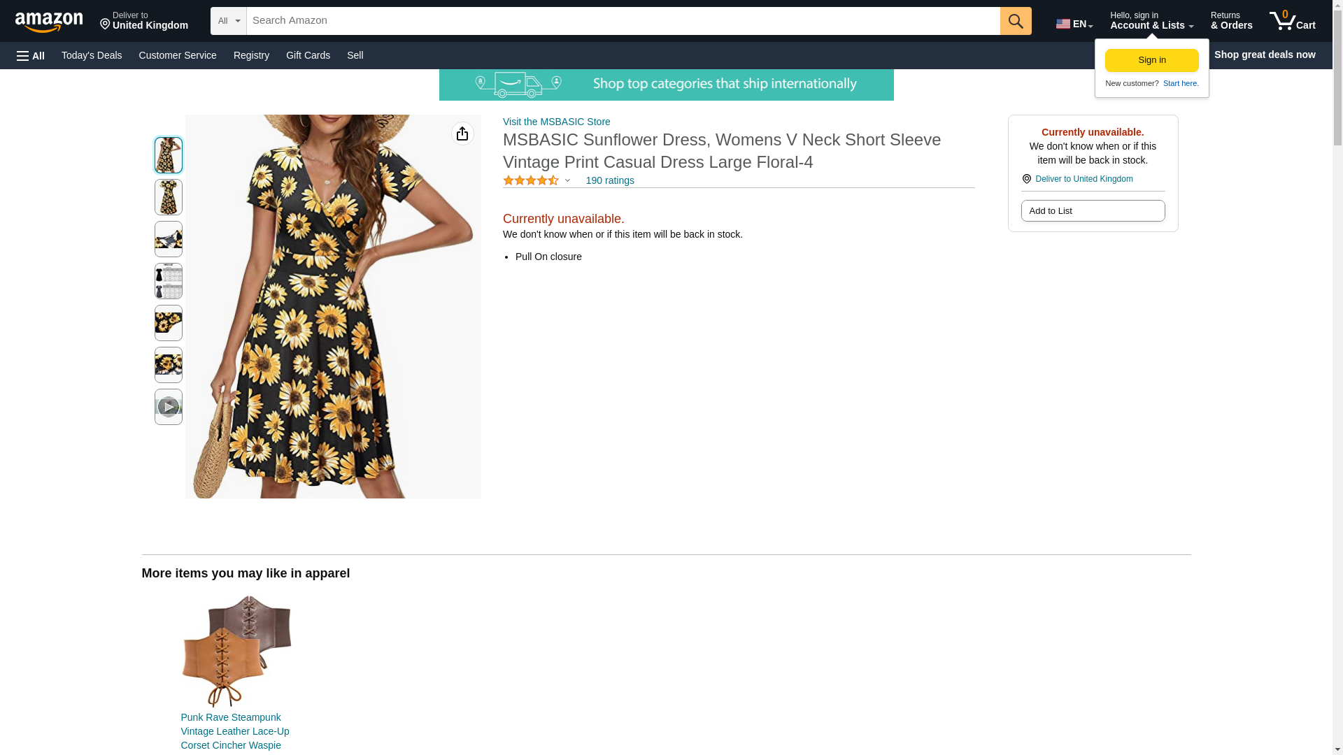Click the Deliver to United Kingdom location link
Viewport: 1343px width, 755px height.
[x=1083, y=179]
